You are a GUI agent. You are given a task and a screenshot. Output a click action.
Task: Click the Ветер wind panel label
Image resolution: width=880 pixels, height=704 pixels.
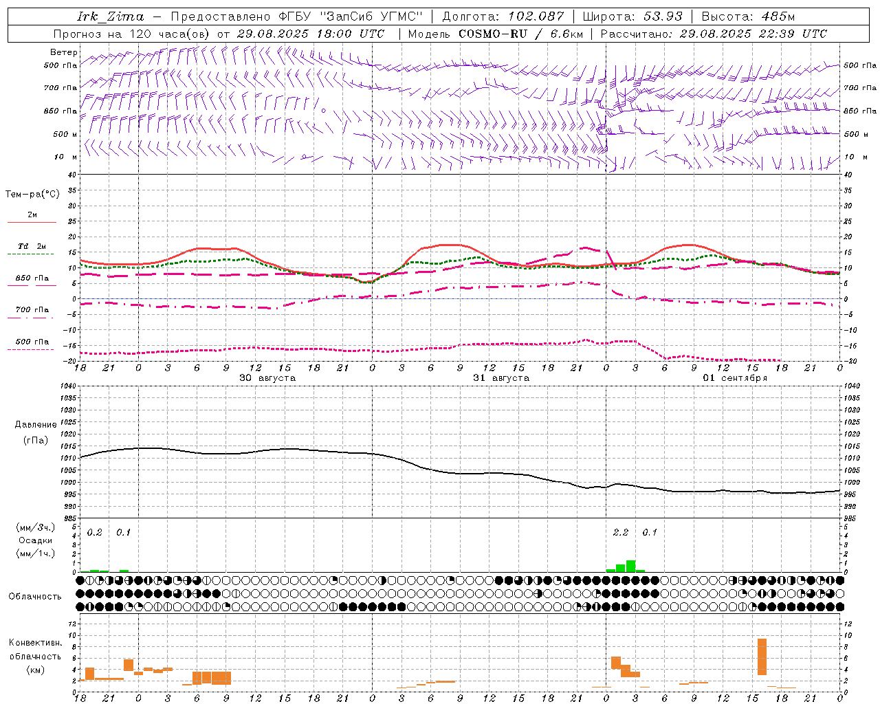63,52
